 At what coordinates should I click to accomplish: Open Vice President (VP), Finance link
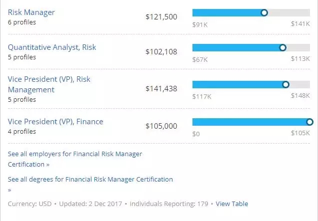coord(55,122)
